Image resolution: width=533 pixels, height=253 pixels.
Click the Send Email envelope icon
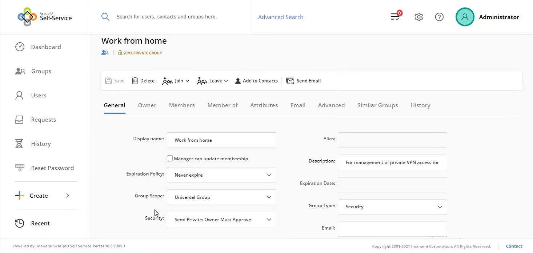coord(290,81)
